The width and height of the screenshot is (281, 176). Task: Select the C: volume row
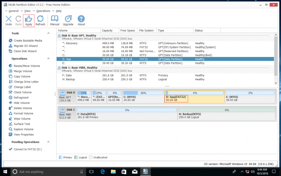pos(165,55)
